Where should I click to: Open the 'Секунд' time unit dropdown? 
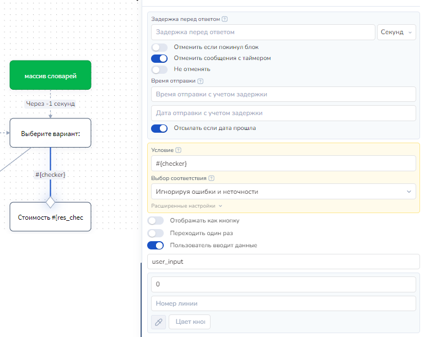click(396, 32)
